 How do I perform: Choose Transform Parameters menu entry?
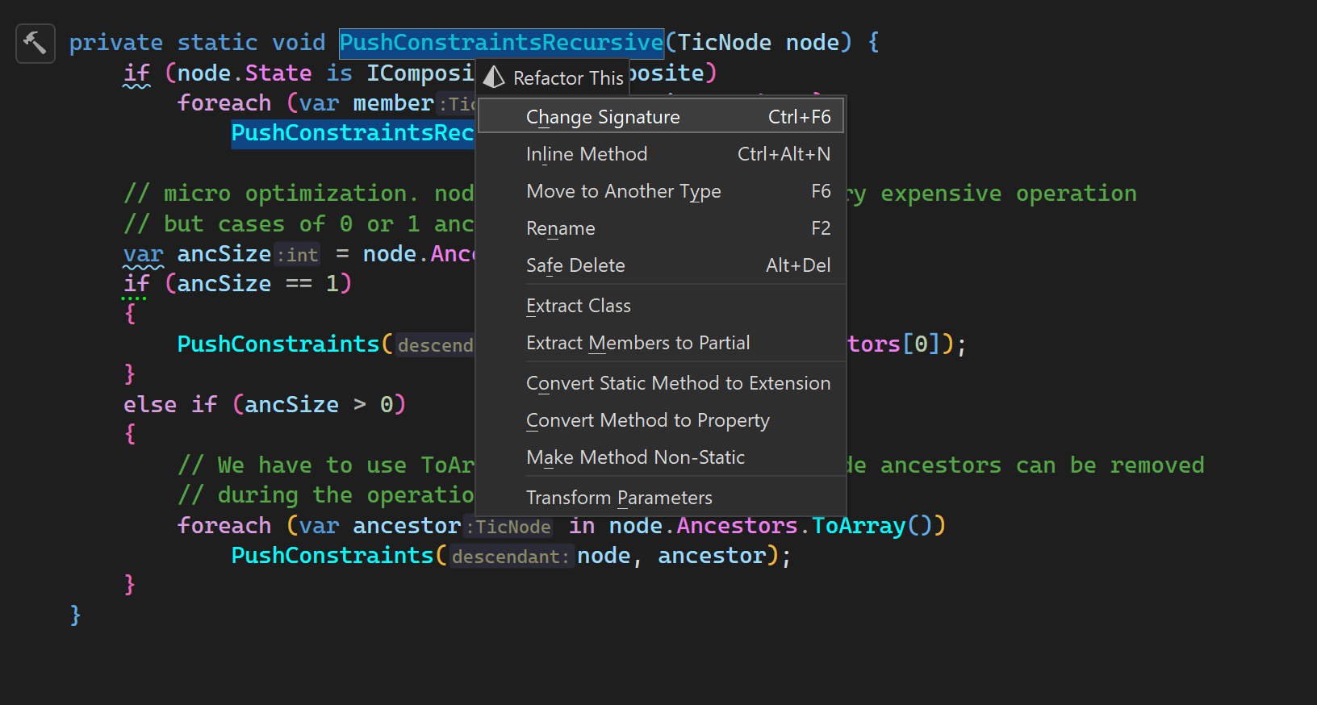coord(661,497)
